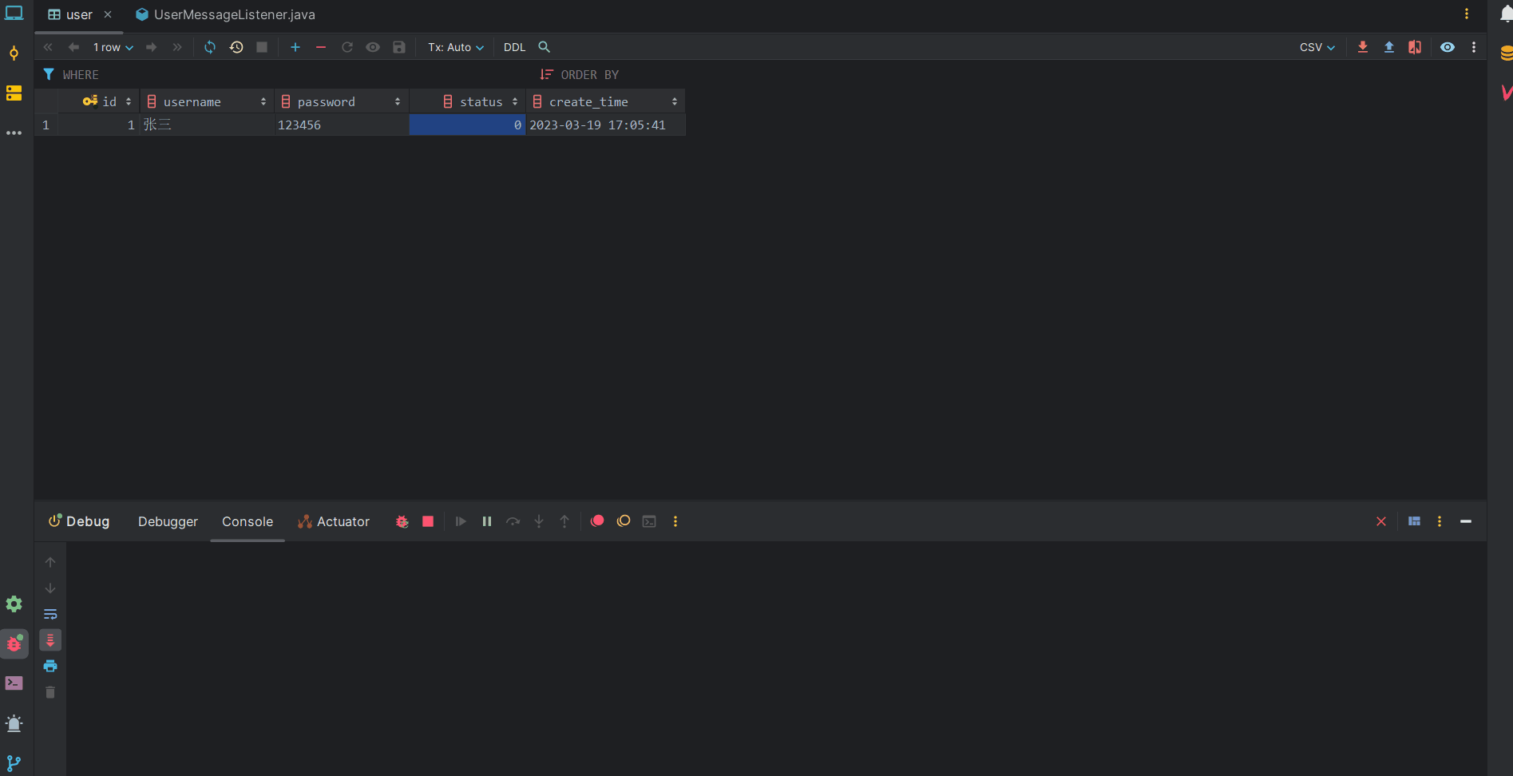Toggle preview of pending changes eye icon

(x=373, y=47)
